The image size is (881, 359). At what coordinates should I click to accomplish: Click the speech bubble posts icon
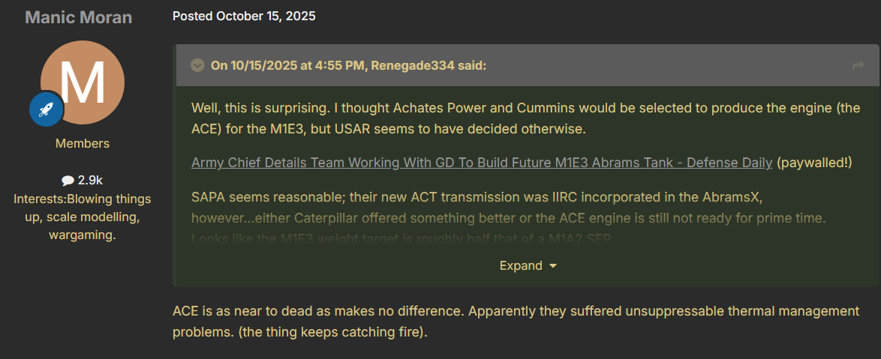[68, 181]
